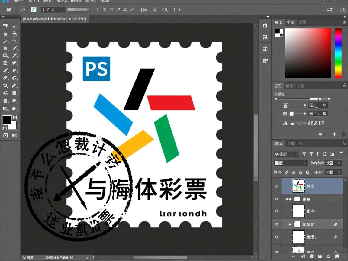Viewport: 348px width, 261px height.
Task: Hide the selected top layer via eye icon
Action: pos(276,186)
